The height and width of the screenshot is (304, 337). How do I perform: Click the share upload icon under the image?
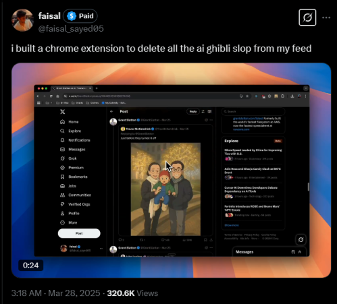point(211,240)
